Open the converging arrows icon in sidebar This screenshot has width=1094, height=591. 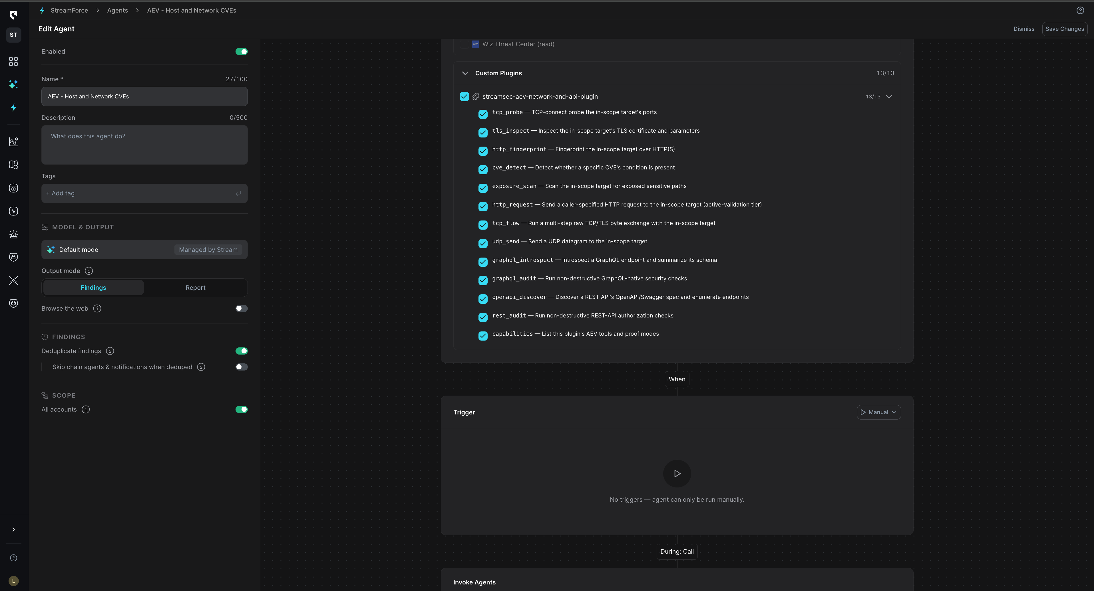coord(14,280)
